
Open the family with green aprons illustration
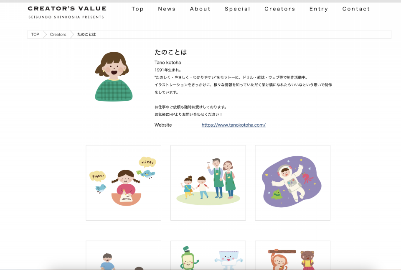pos(208,183)
